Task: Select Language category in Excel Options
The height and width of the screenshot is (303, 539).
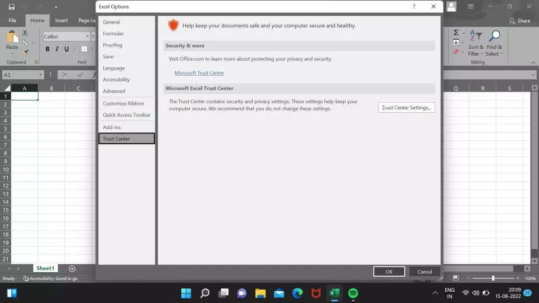Action: [x=126, y=68]
